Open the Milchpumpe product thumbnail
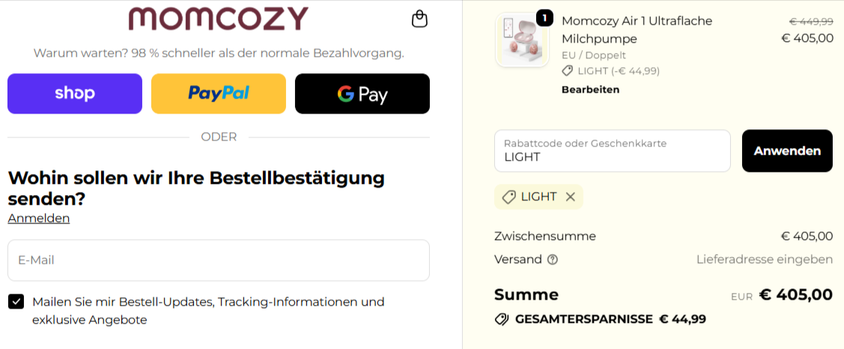844x349 pixels. (522, 40)
